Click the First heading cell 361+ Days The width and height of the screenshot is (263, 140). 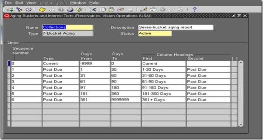pyautogui.click(x=164, y=100)
